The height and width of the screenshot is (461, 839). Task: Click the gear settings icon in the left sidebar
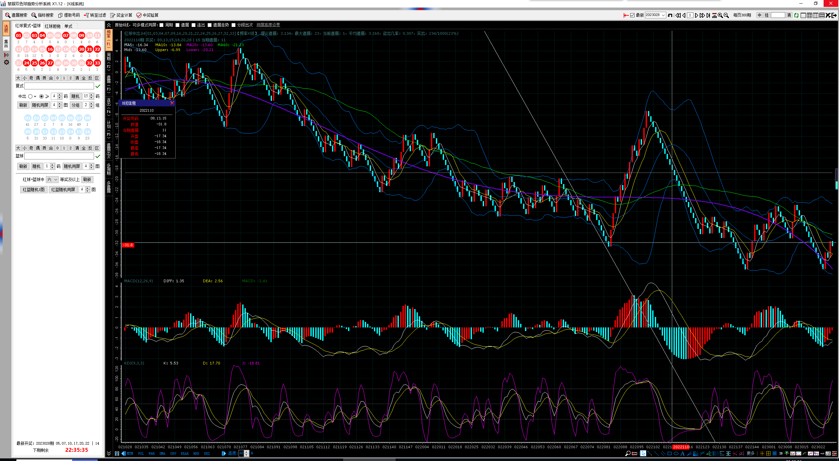pos(6,62)
